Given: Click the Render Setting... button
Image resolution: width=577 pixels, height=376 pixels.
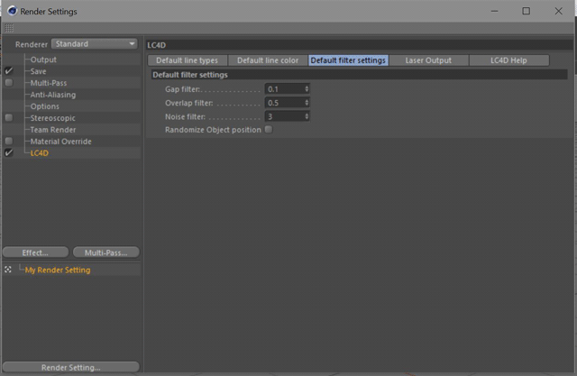Looking at the screenshot, I should pos(71,367).
